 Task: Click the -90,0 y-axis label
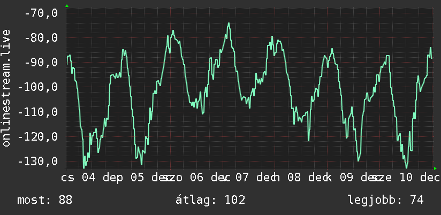click(x=41, y=63)
